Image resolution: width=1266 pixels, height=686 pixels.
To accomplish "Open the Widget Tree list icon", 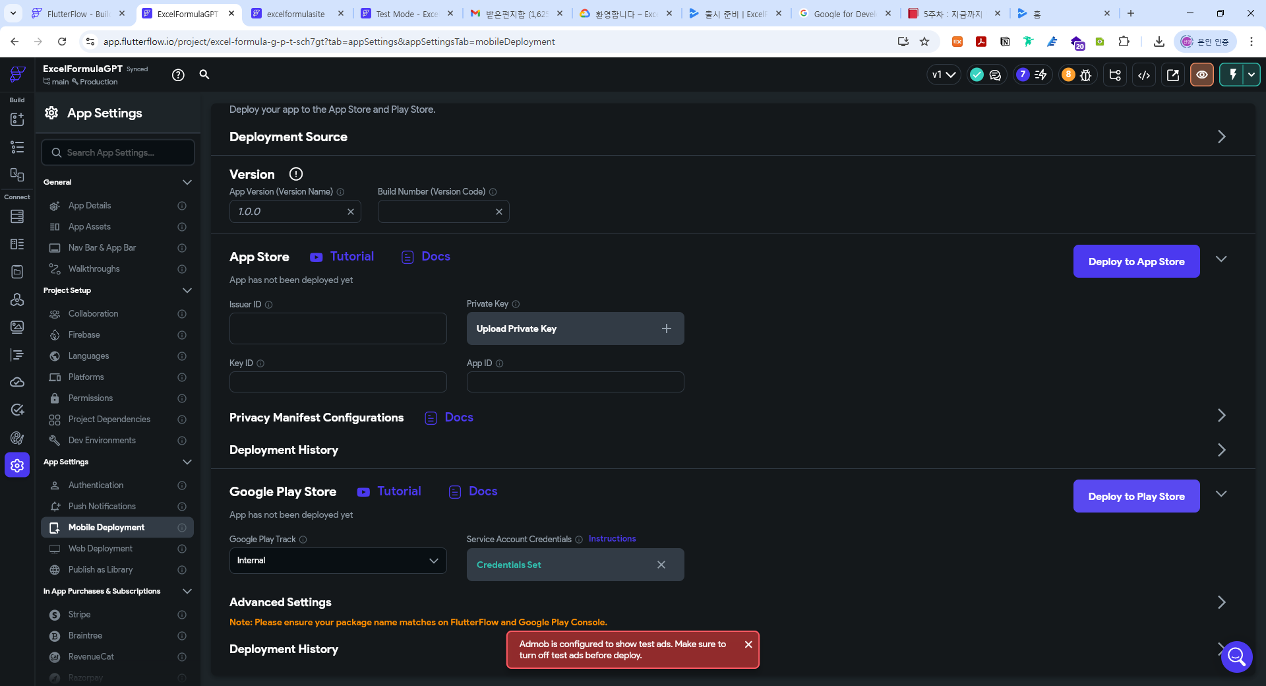I will (x=17, y=147).
